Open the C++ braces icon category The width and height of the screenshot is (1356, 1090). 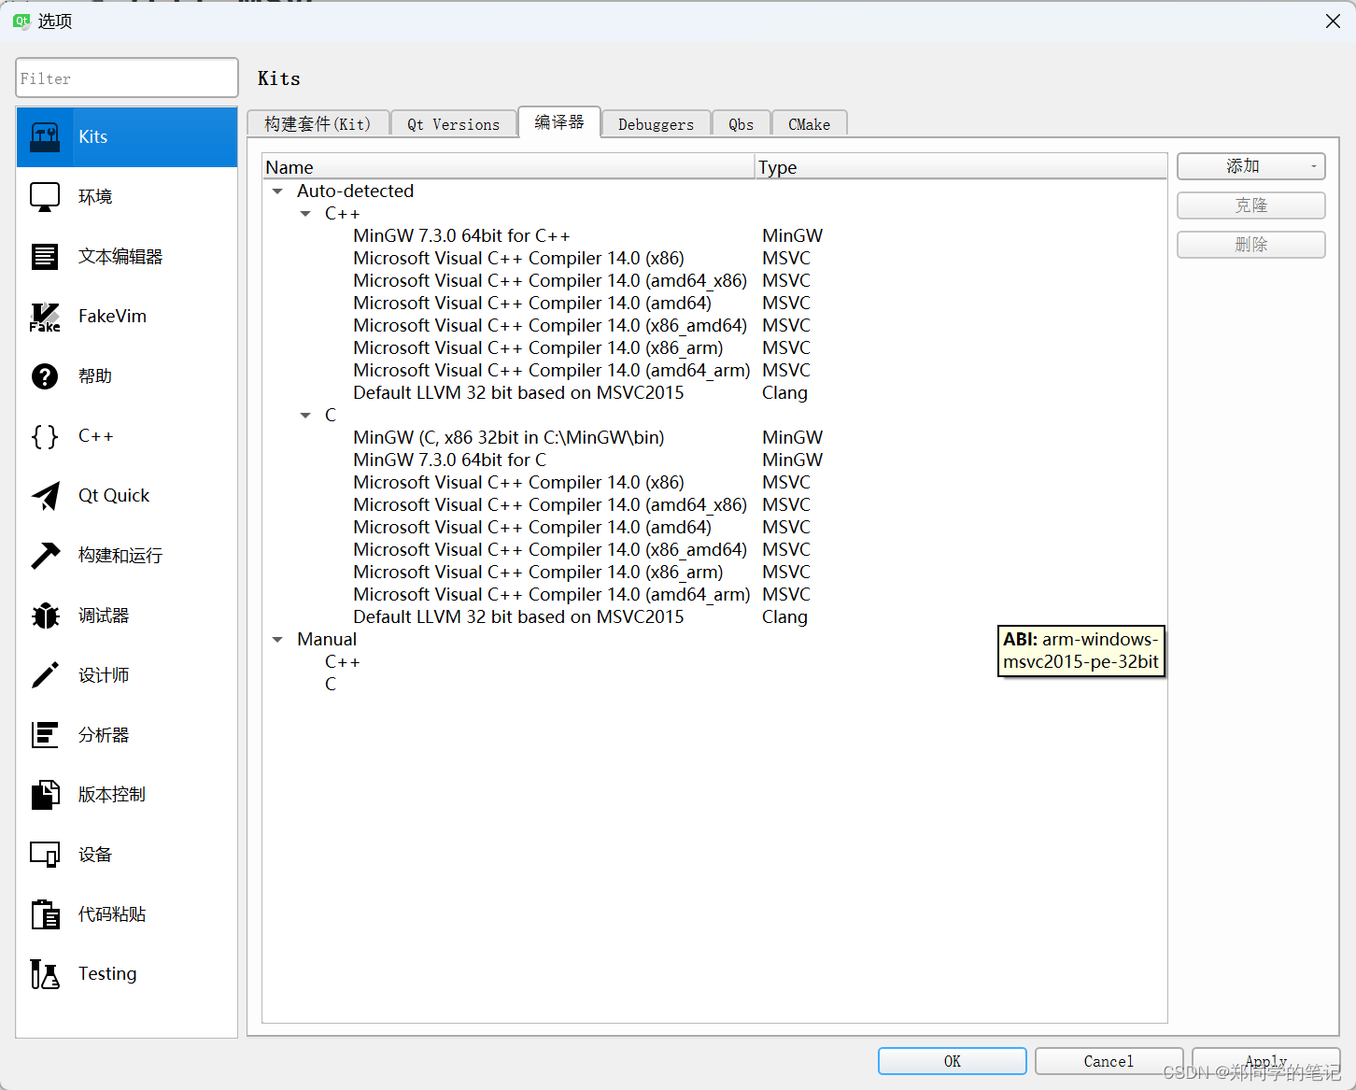[45, 436]
